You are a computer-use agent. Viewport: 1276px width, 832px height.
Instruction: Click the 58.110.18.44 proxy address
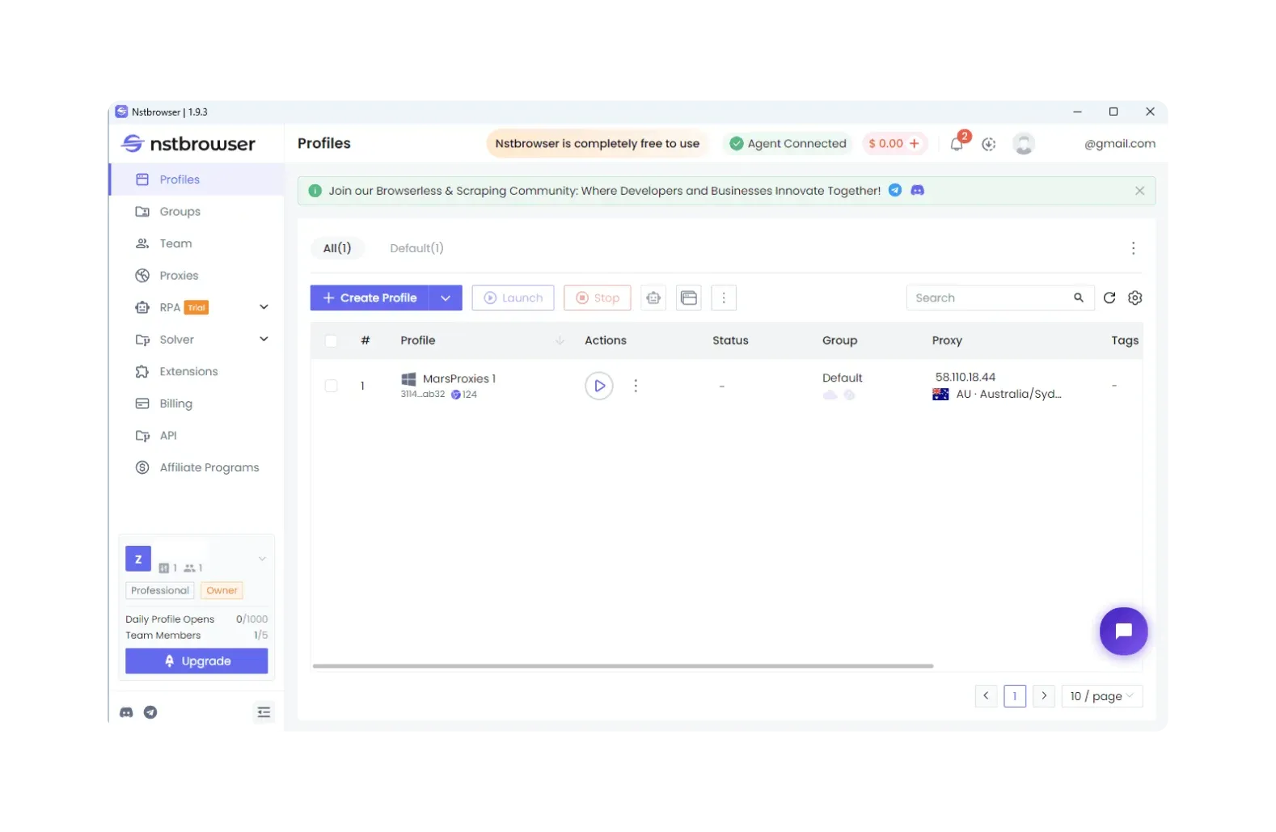(x=965, y=377)
